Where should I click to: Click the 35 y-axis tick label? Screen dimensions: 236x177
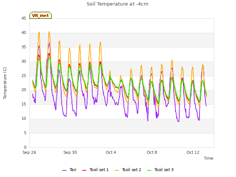(x=24, y=47)
